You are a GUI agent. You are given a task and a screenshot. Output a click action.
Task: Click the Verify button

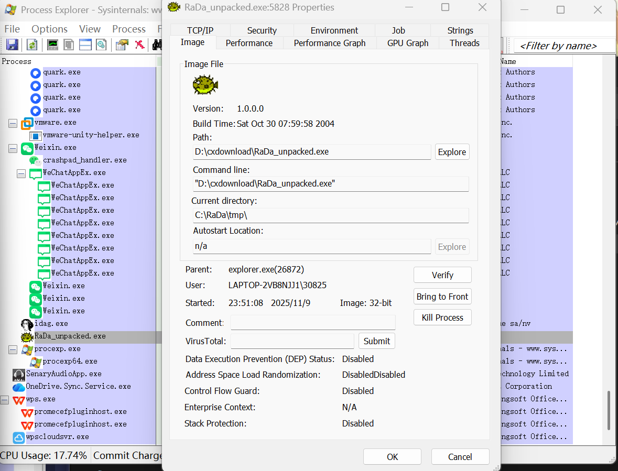click(442, 275)
